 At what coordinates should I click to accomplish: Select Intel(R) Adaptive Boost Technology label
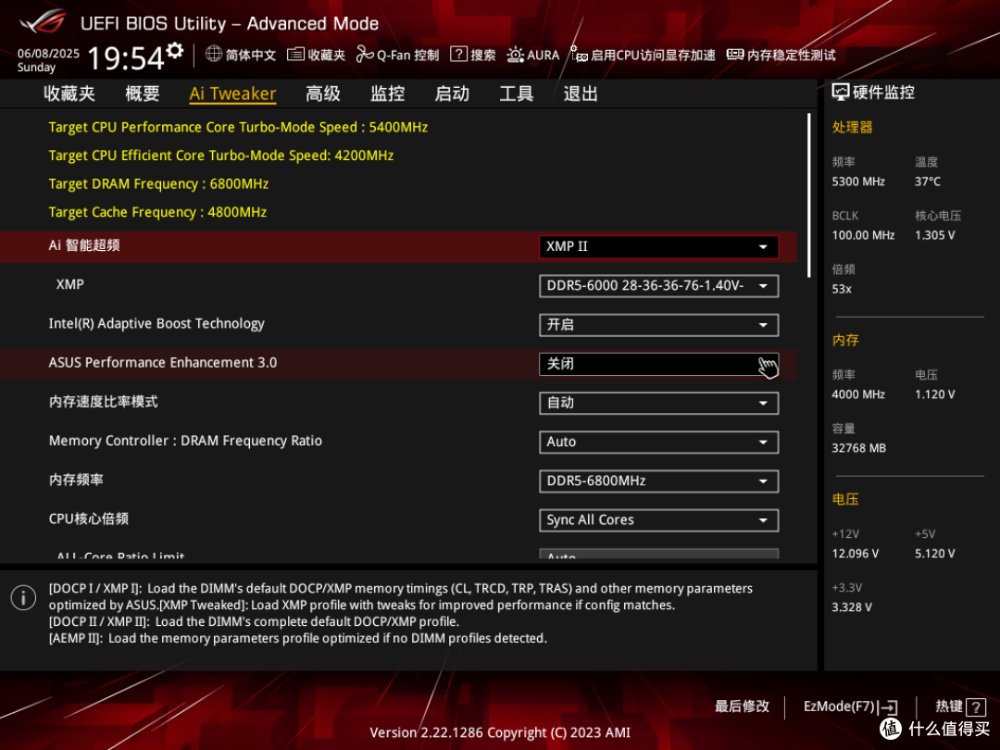pyautogui.click(x=156, y=324)
